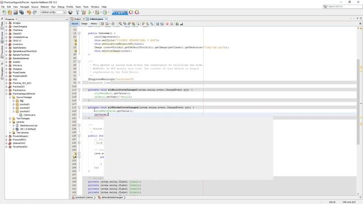Viewport: 363px width, 204px height.
Task: Click the Toggle Highlight Search editor icon
Action: (134, 24)
